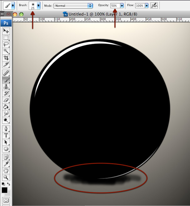Select the Slice tool
190x206 pixels.
tap(6, 64)
